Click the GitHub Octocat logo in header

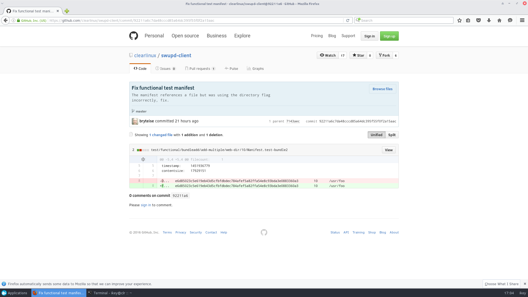coord(134,36)
